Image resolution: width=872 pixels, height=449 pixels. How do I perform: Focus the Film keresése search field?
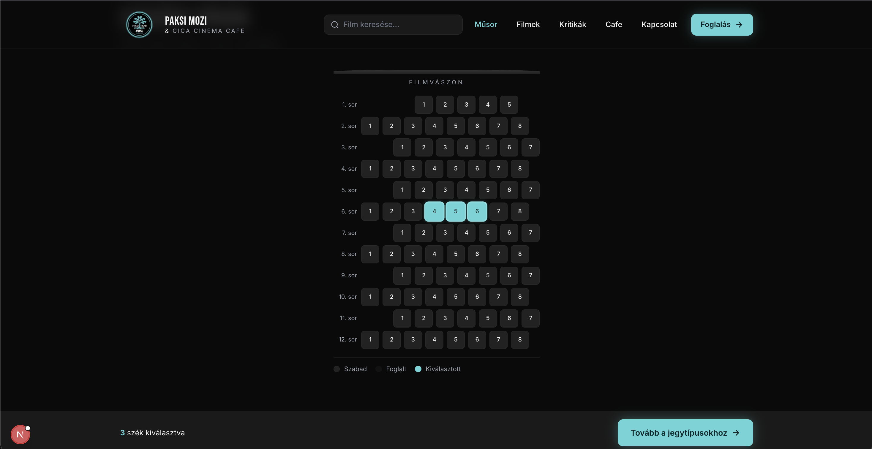click(393, 24)
